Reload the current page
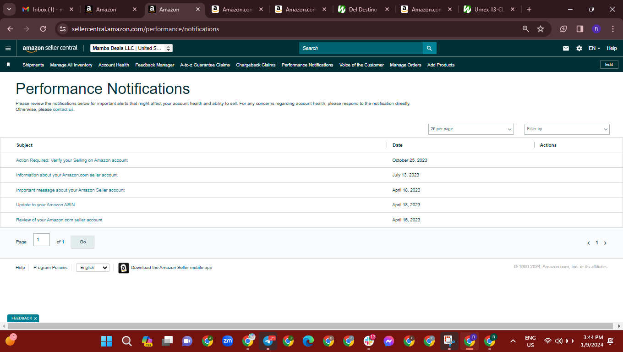The height and width of the screenshot is (352, 623). pyautogui.click(x=43, y=29)
